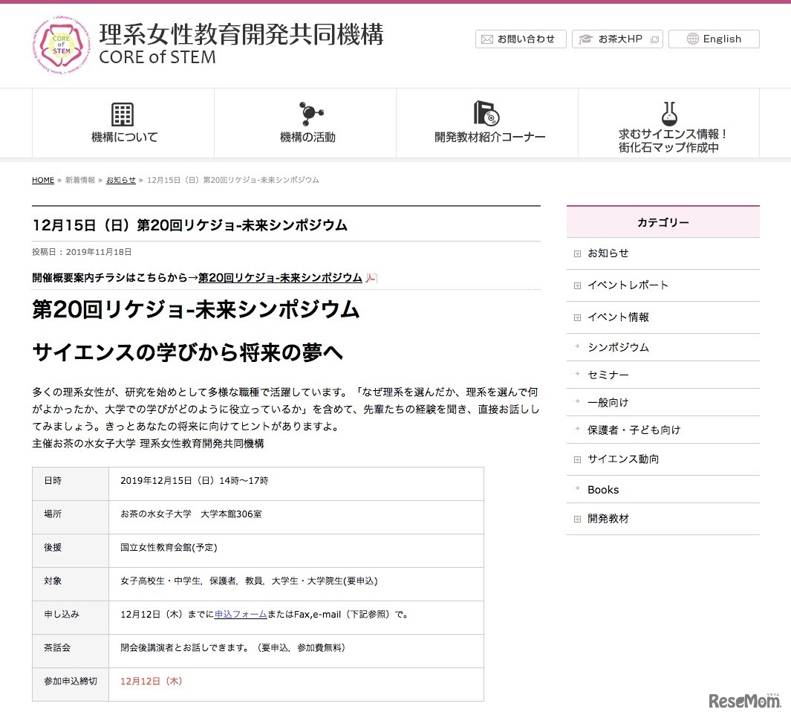
Task: Expand the お知らせ category entry
Action: point(578,253)
